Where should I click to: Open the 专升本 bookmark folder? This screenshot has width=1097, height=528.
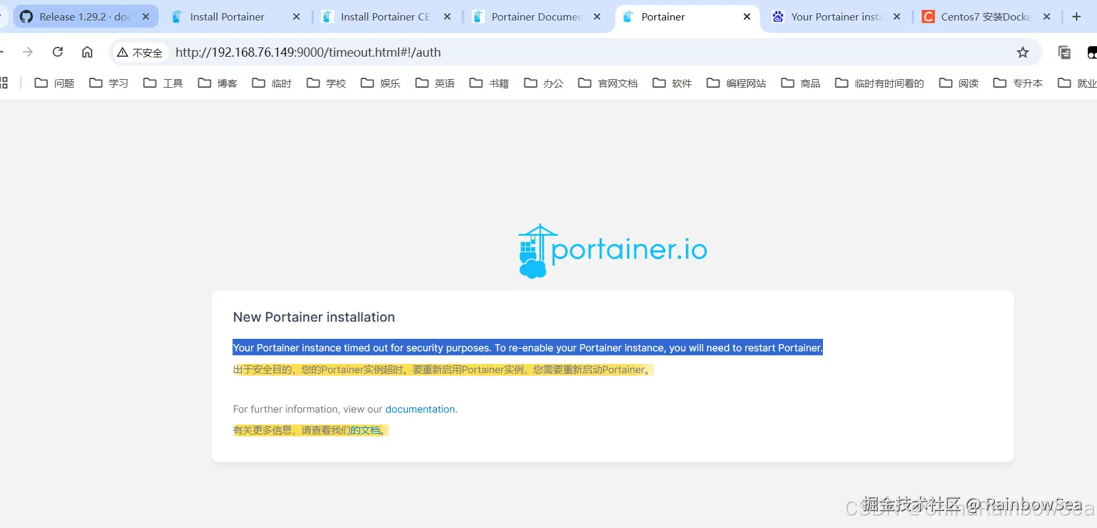tap(1018, 83)
